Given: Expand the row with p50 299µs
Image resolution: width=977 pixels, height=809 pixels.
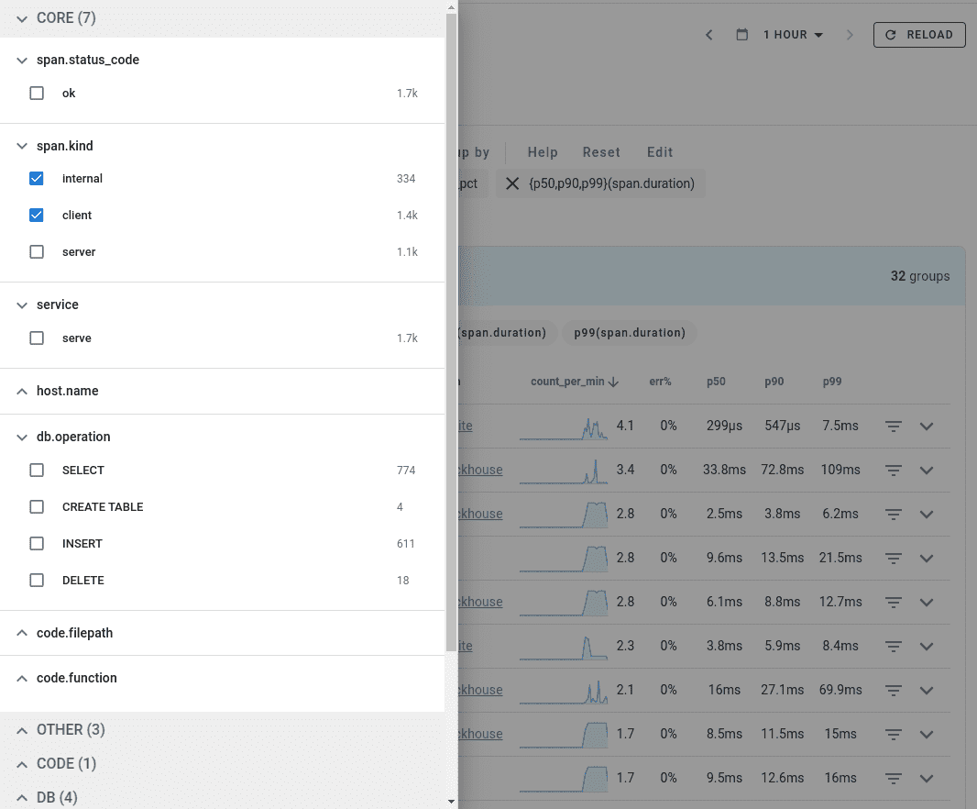Looking at the screenshot, I should (927, 427).
